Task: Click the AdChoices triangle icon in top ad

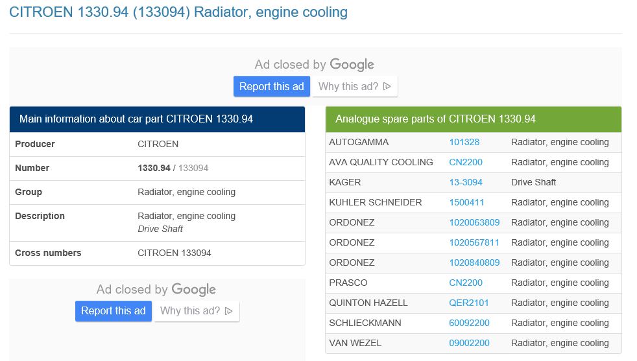Action: tap(387, 86)
